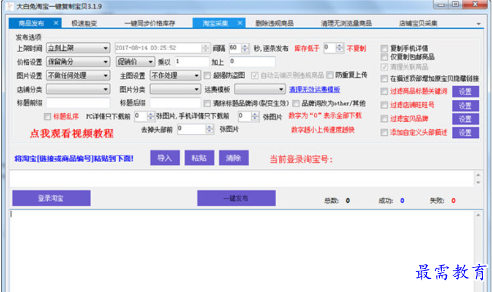Switch to the 商品发布 tab
This screenshot has width=492, height=292.
point(31,23)
